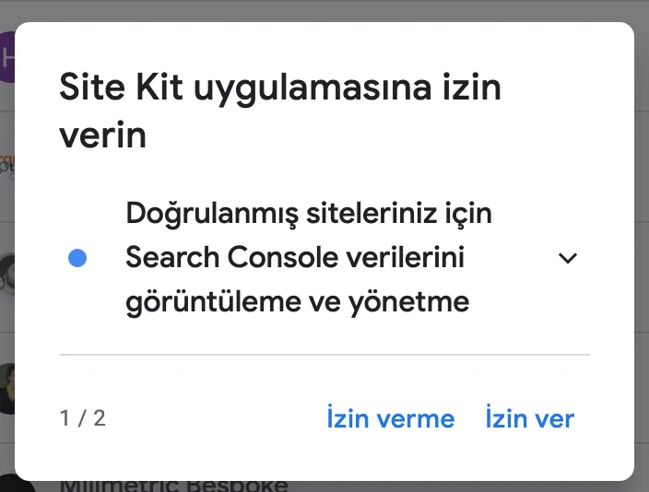Click the "1 / 2" step counter

tap(83, 419)
